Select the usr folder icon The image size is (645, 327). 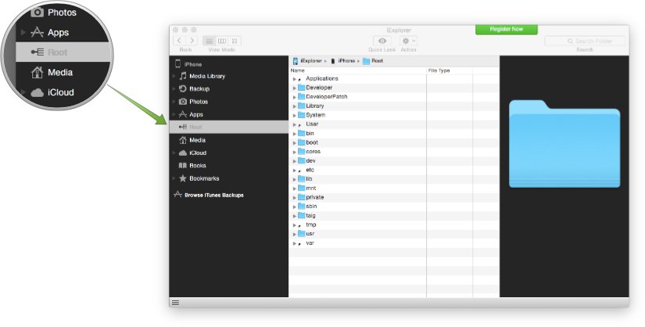point(302,233)
